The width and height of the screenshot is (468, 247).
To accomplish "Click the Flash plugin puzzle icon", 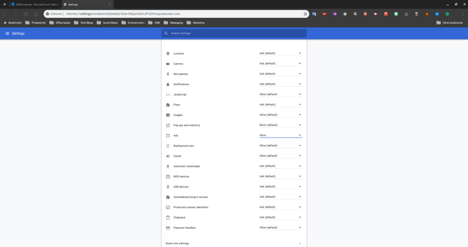I will (x=168, y=105).
